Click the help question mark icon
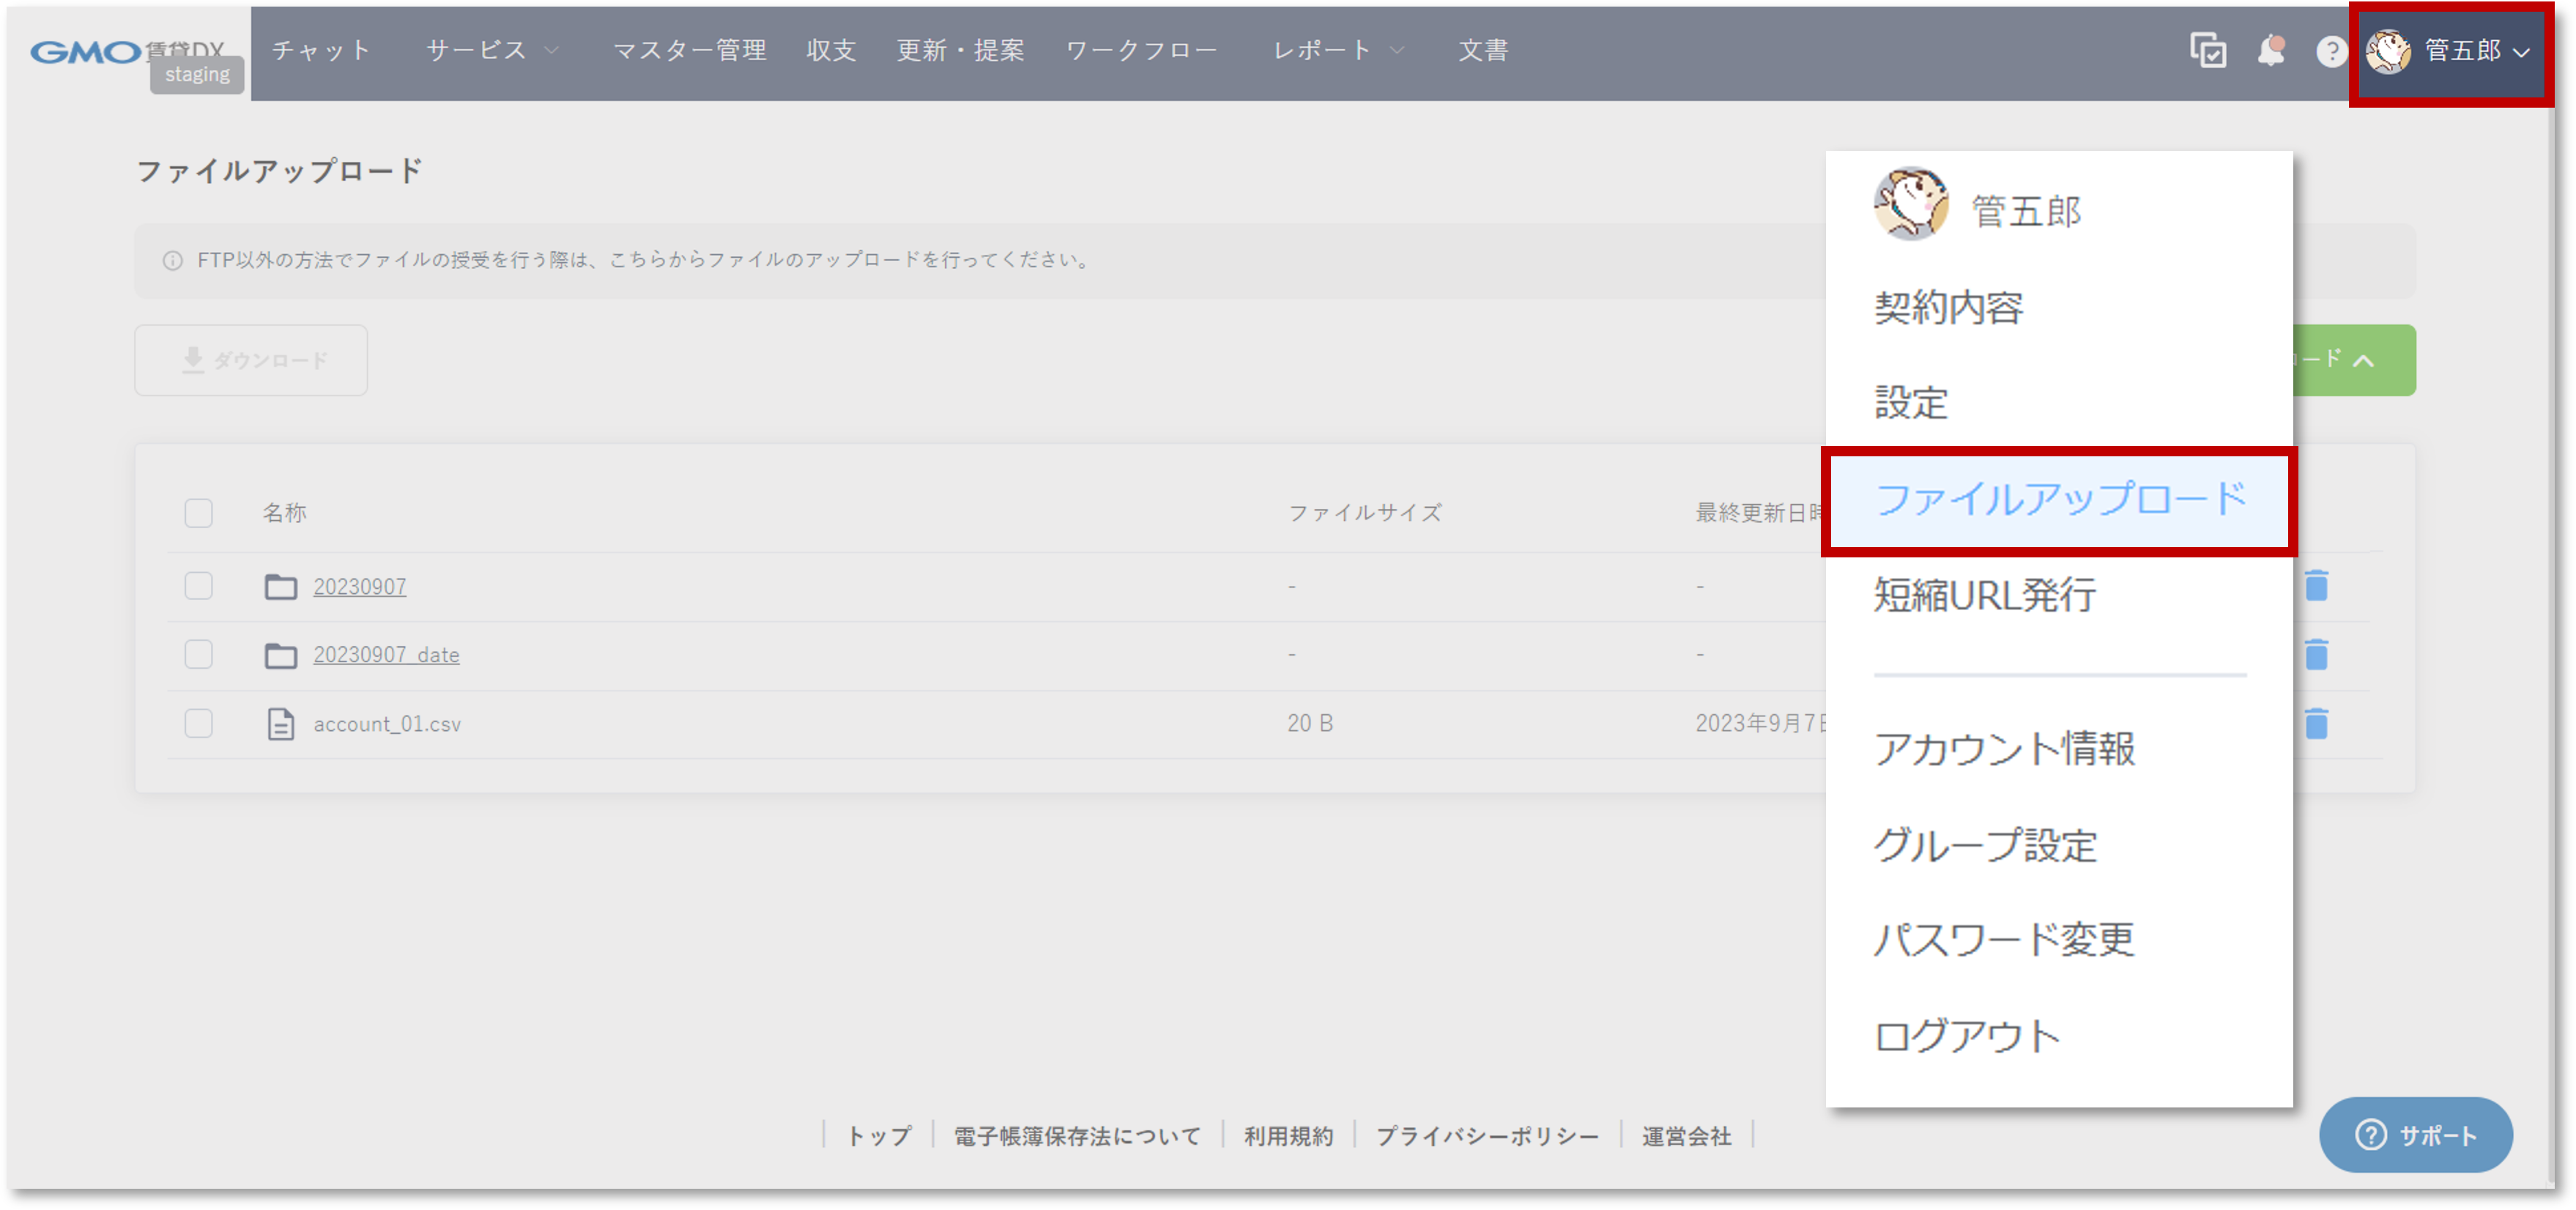Screen dimensions: 2576x1210 point(2333,51)
